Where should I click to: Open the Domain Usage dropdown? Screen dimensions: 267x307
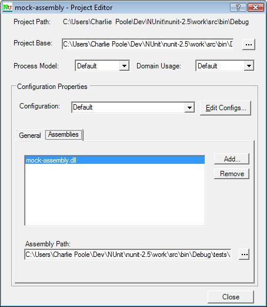point(225,66)
